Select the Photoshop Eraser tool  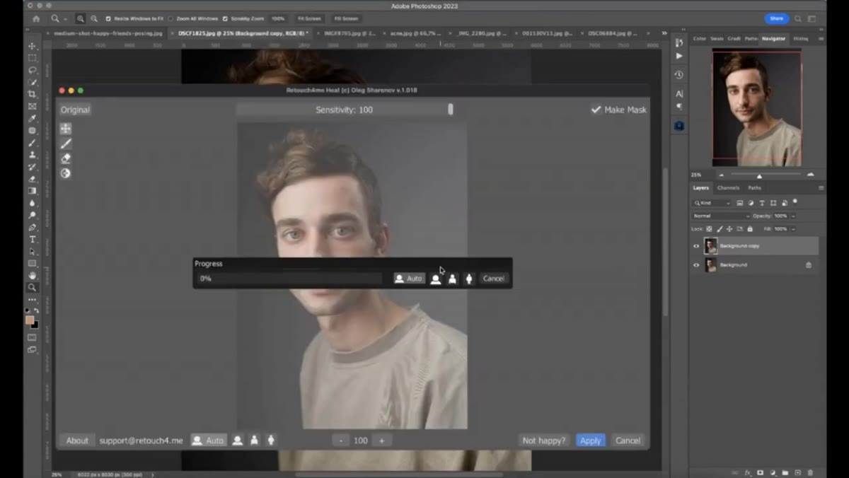coord(33,179)
